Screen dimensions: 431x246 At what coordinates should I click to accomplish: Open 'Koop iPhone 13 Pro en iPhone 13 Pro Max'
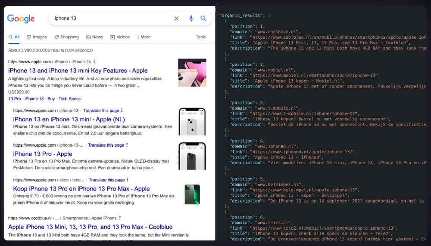click(81, 189)
